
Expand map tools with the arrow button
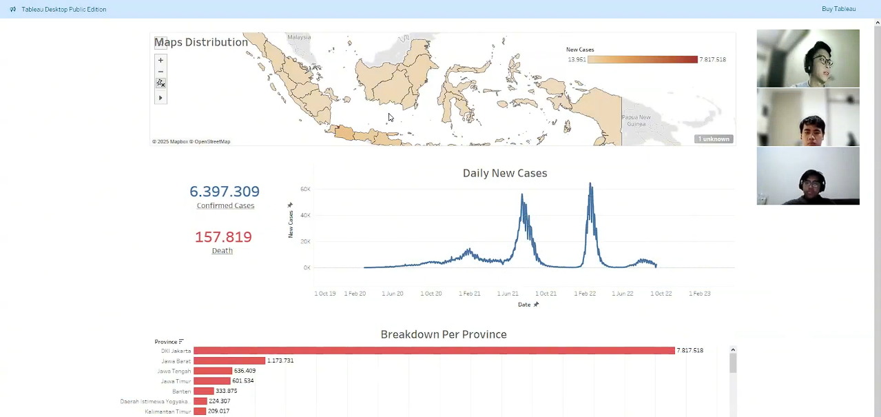tap(160, 98)
